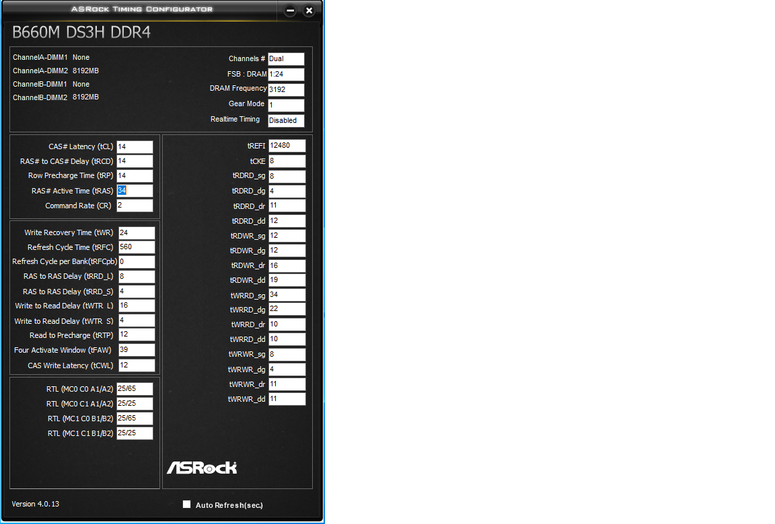This screenshot has height=524, width=775.
Task: Click the tRDRD_dr value field
Action: tap(287, 206)
